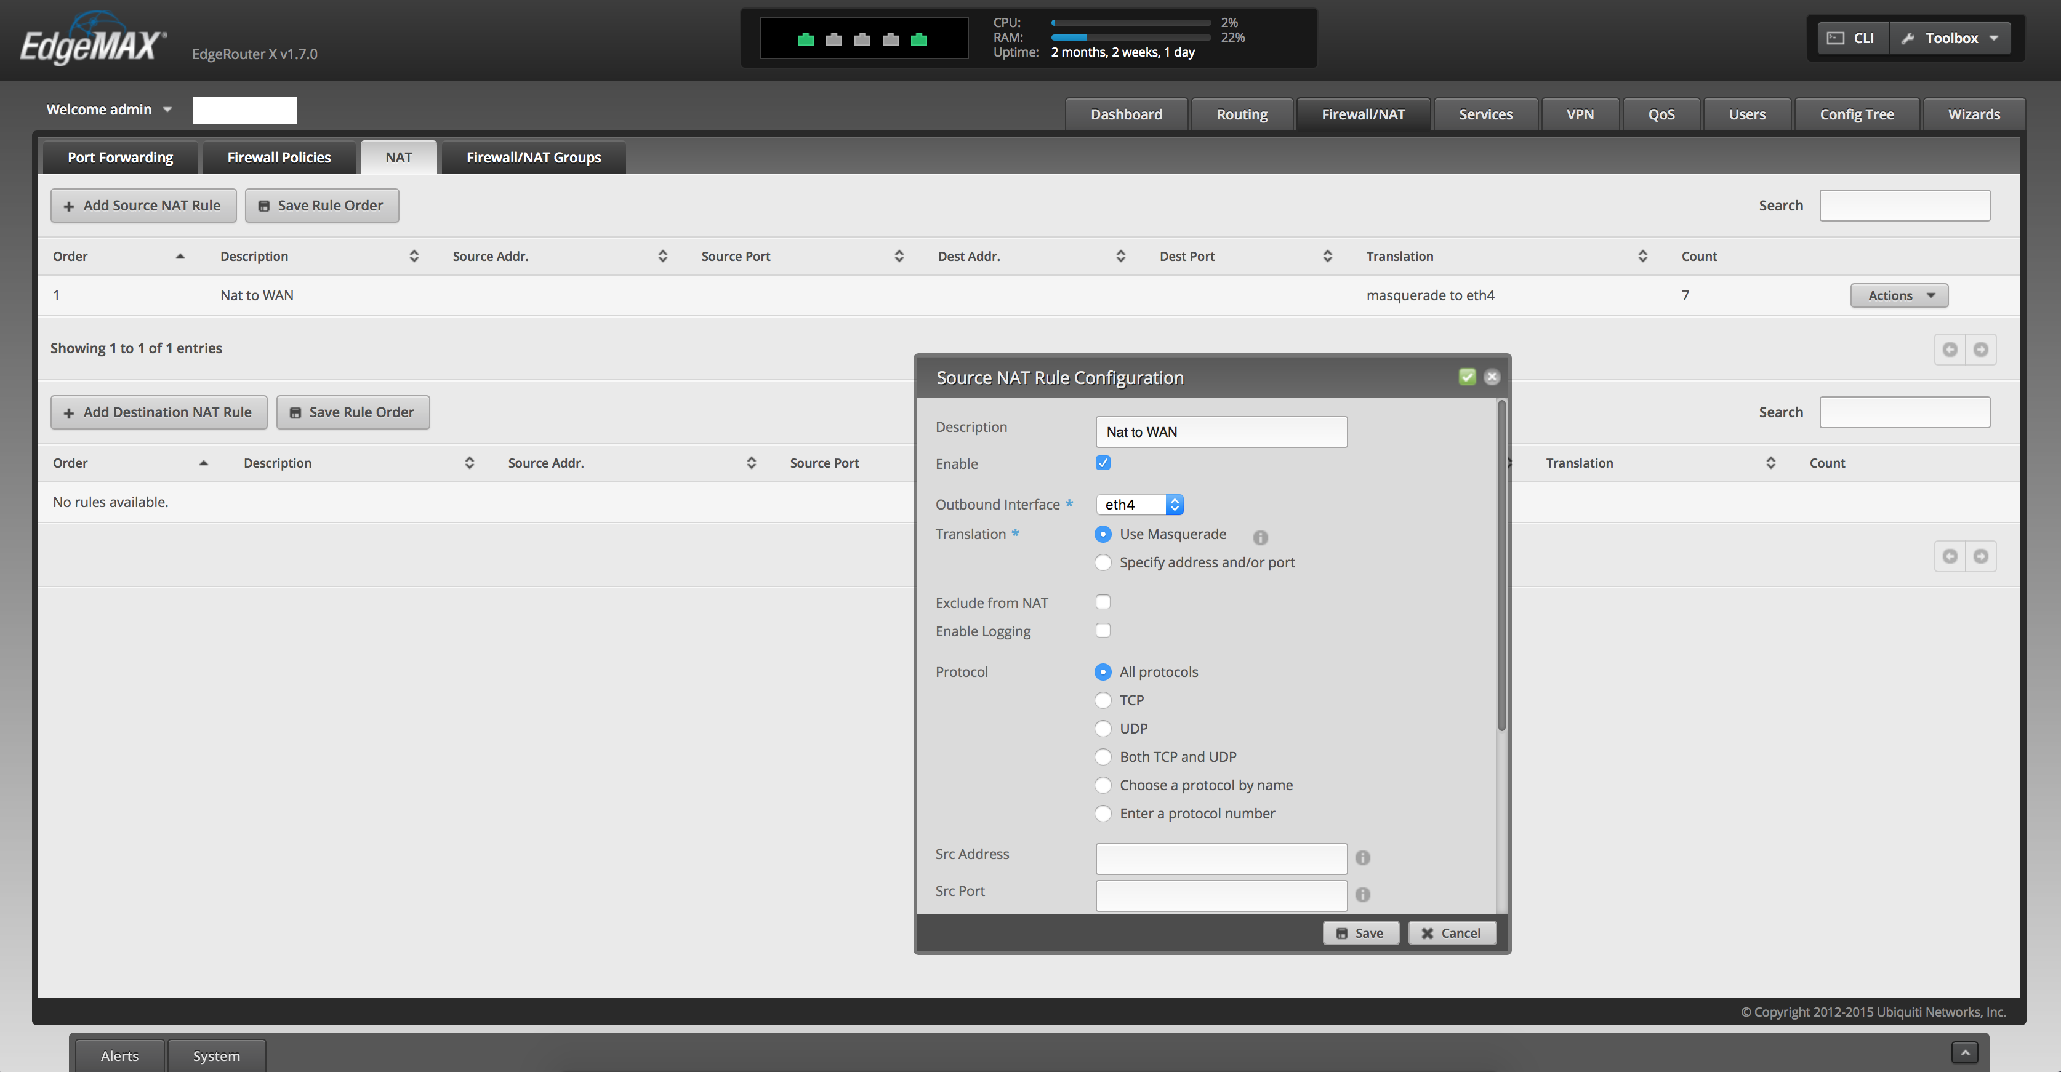Close the Source NAT Rule Configuration dialog

1492,377
